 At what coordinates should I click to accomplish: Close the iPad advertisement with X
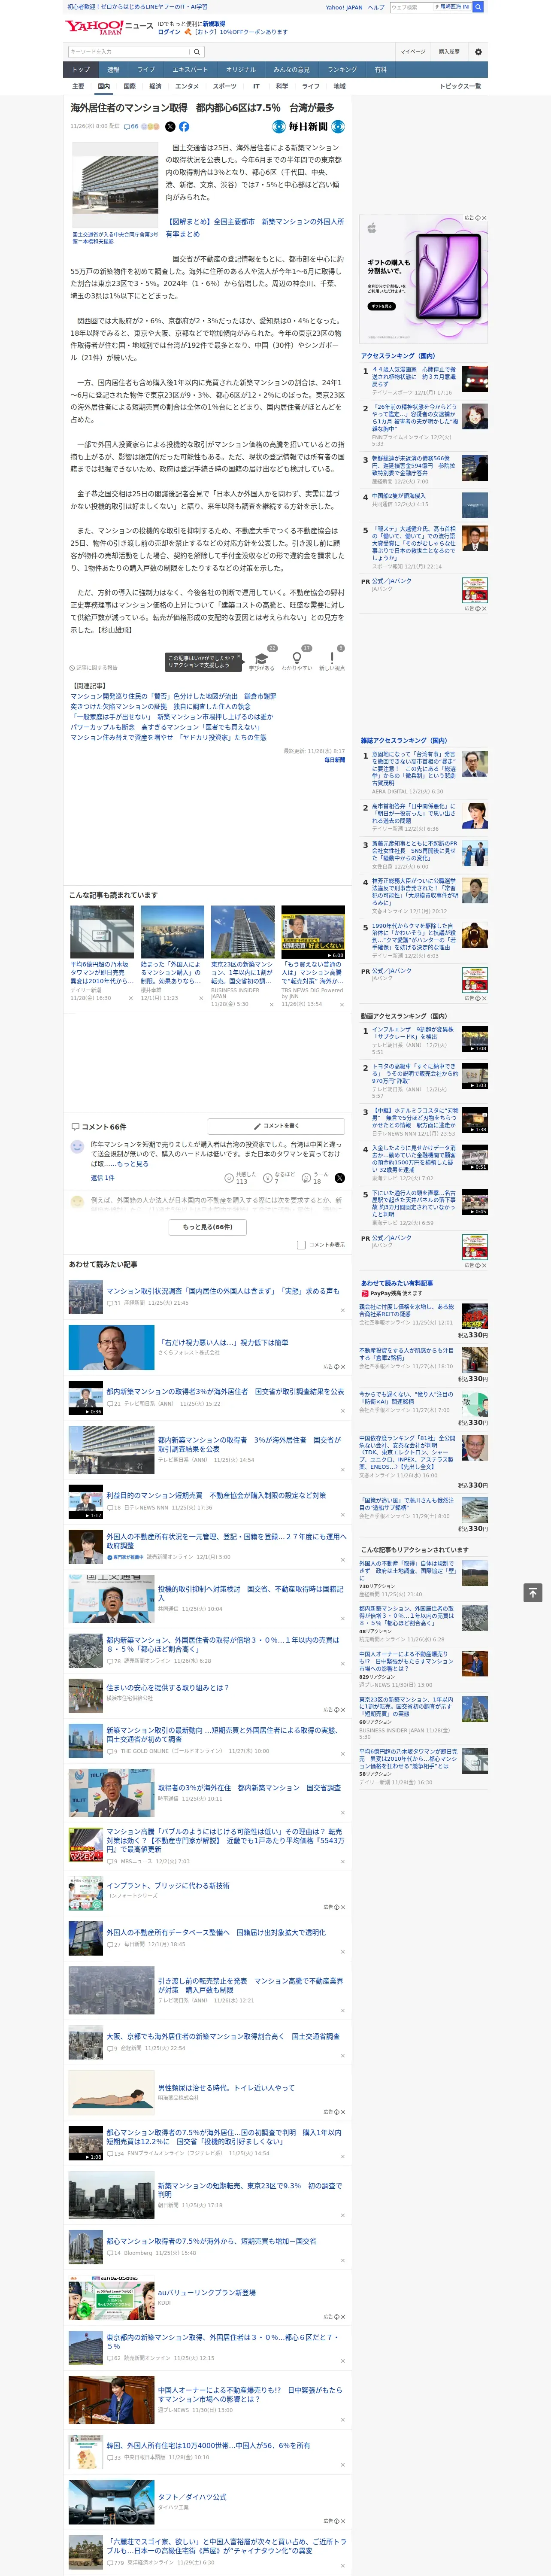pos(484,218)
